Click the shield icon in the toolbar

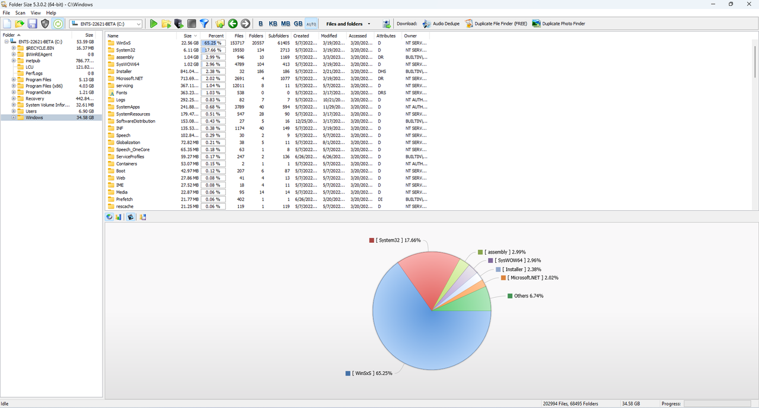(x=44, y=24)
